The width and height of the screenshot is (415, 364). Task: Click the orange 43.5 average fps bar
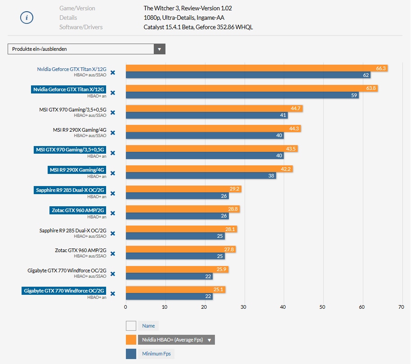[x=212, y=149]
